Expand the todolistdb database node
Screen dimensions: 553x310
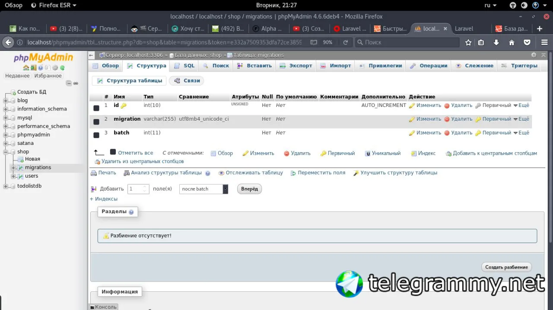point(6,186)
